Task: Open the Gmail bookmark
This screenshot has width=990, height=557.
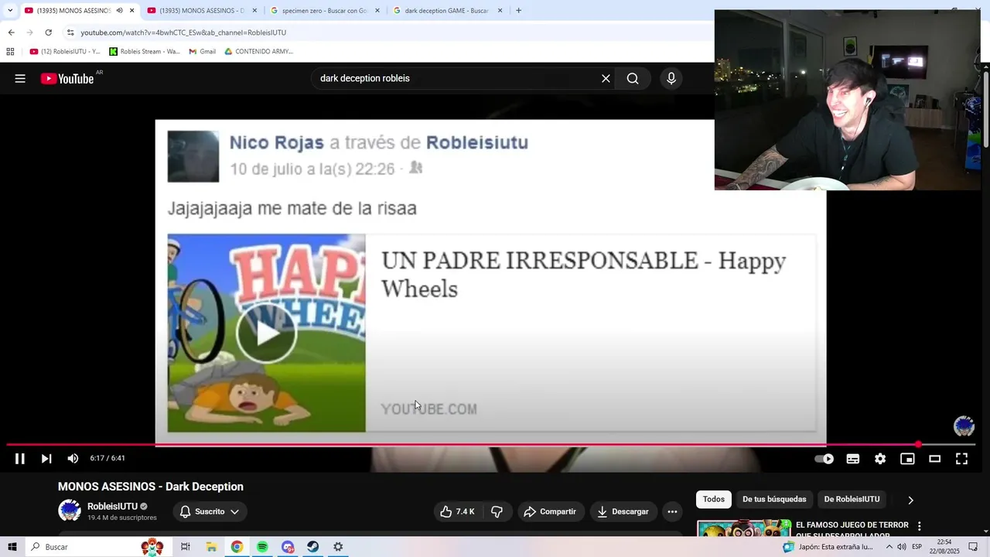Action: (x=203, y=52)
